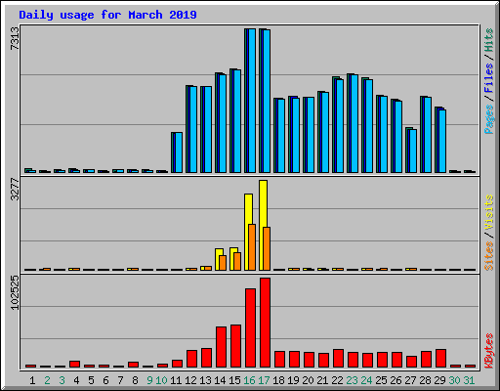Screen dimensions: 500x391
Task: Click the Visits legend label
Action: (489, 212)
